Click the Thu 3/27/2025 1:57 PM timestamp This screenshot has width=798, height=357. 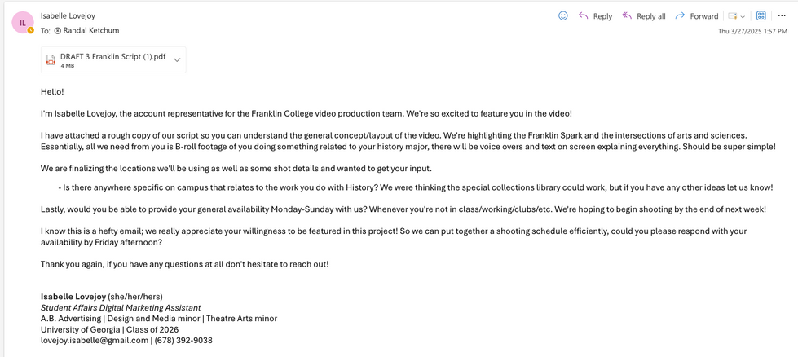(x=752, y=31)
